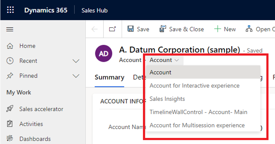The image size is (275, 144).
Task: Click the Save button label
Action: coord(143,29)
